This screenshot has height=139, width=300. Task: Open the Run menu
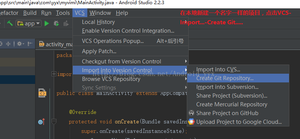click(46, 13)
